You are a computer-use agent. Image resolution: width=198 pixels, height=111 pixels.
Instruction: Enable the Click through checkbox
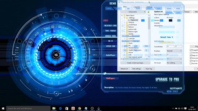point(191,53)
